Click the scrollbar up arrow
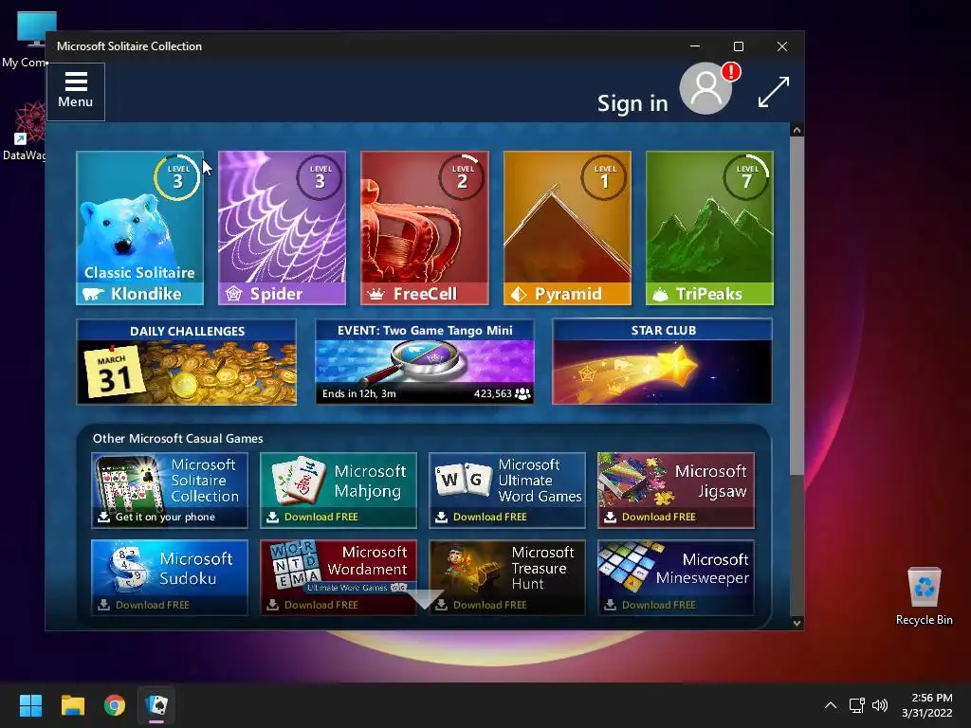This screenshot has width=971, height=728. (797, 130)
